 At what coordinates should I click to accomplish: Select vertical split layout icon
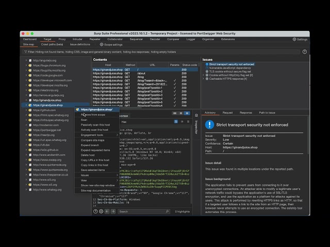(x=181, y=113)
